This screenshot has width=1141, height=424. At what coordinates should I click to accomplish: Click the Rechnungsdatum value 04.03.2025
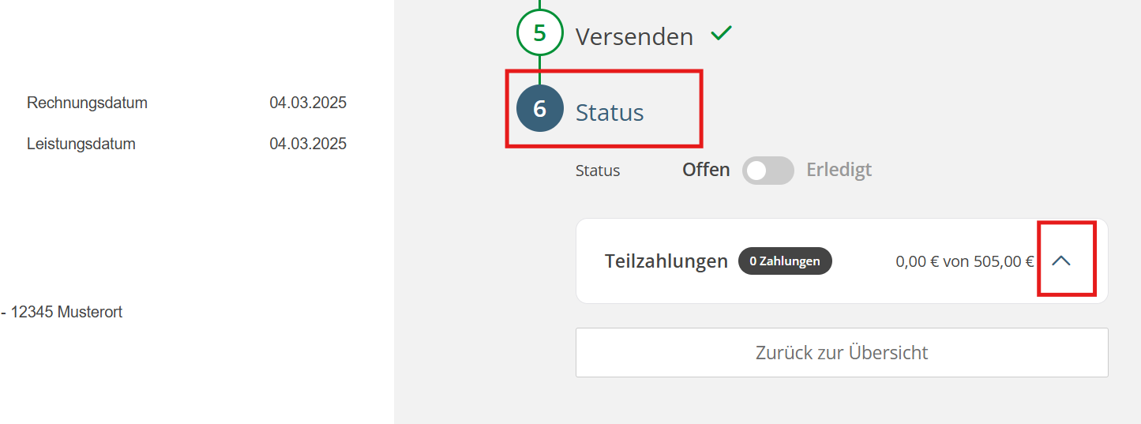click(x=308, y=103)
